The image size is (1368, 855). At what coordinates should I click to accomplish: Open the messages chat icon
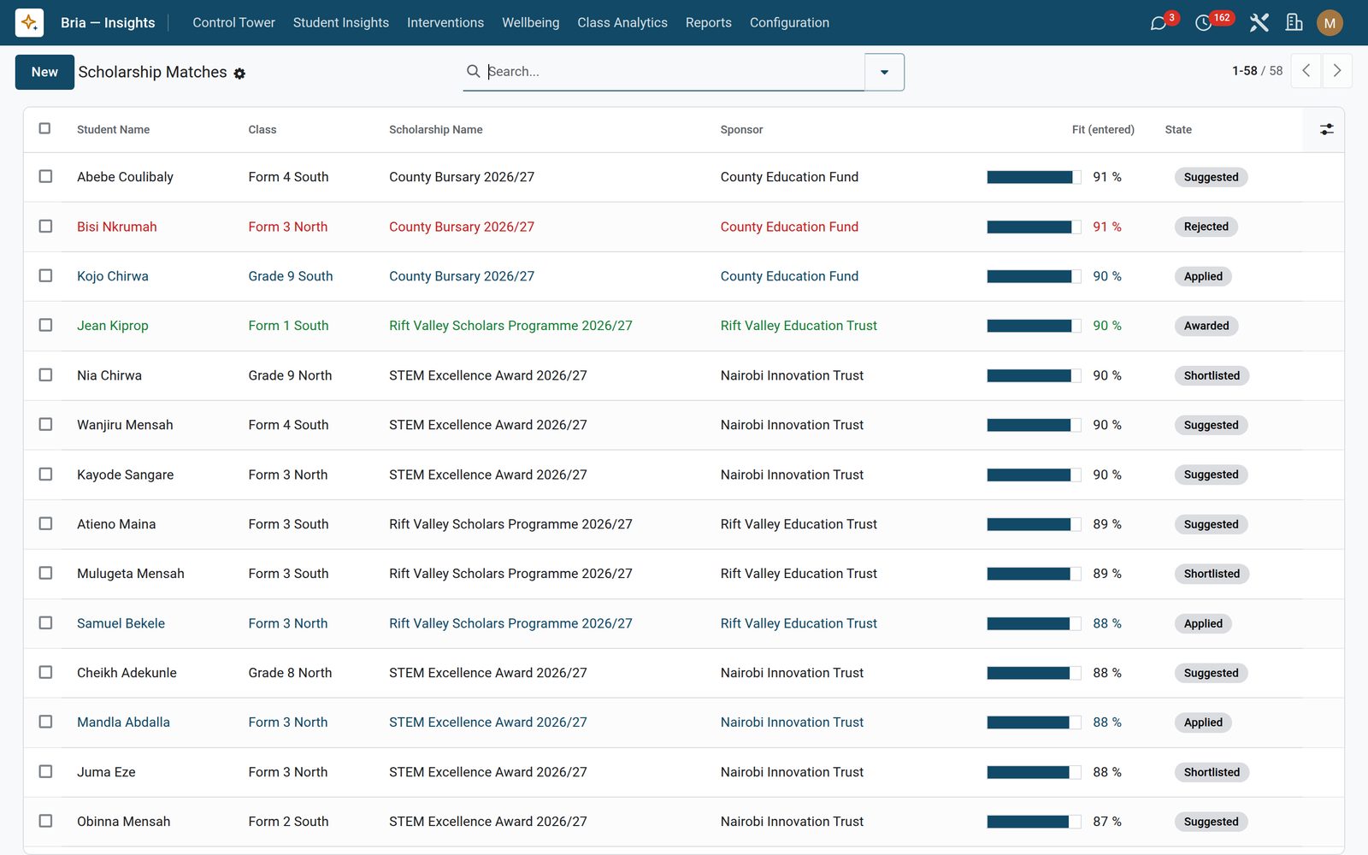[1159, 23]
